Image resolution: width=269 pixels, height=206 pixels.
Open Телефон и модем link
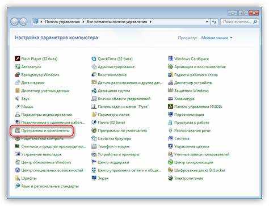[114, 146]
